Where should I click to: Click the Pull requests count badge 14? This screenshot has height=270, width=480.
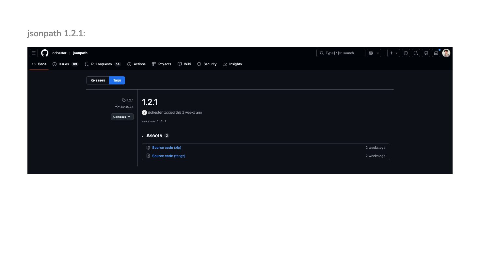click(x=118, y=64)
